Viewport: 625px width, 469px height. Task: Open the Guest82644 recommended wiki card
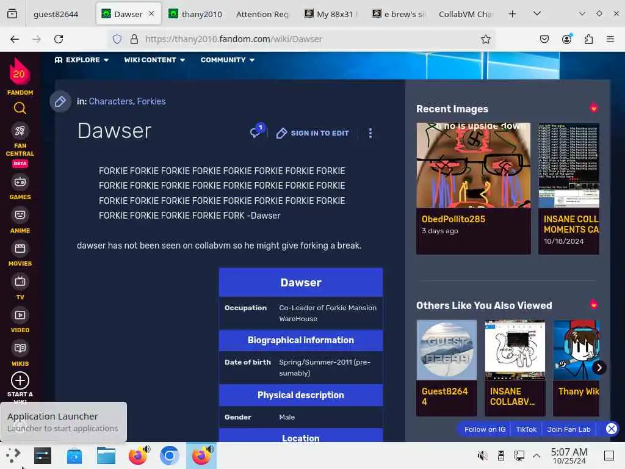click(x=446, y=368)
